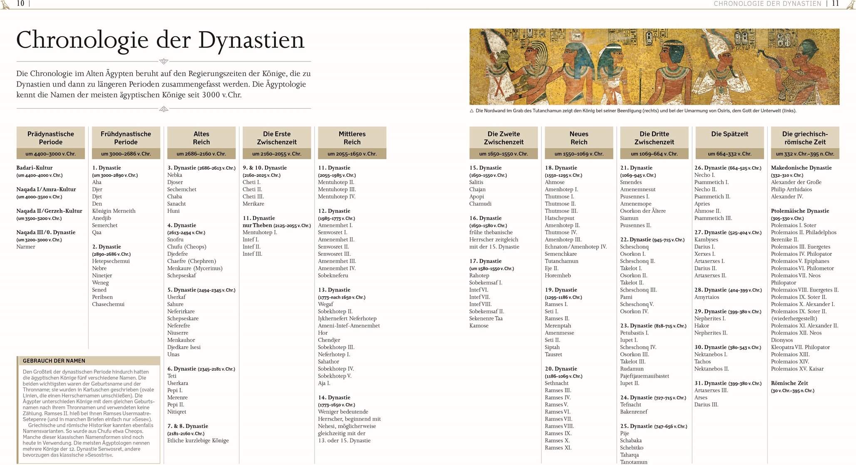The image size is (856, 465).
Task: Click 'Tausret' entry
Action: pos(553,354)
